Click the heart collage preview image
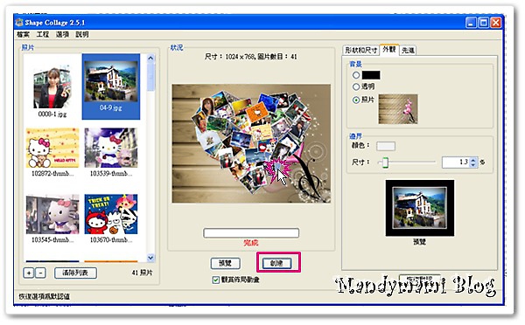Image resolution: width=525 pixels, height=325 pixels. click(251, 143)
